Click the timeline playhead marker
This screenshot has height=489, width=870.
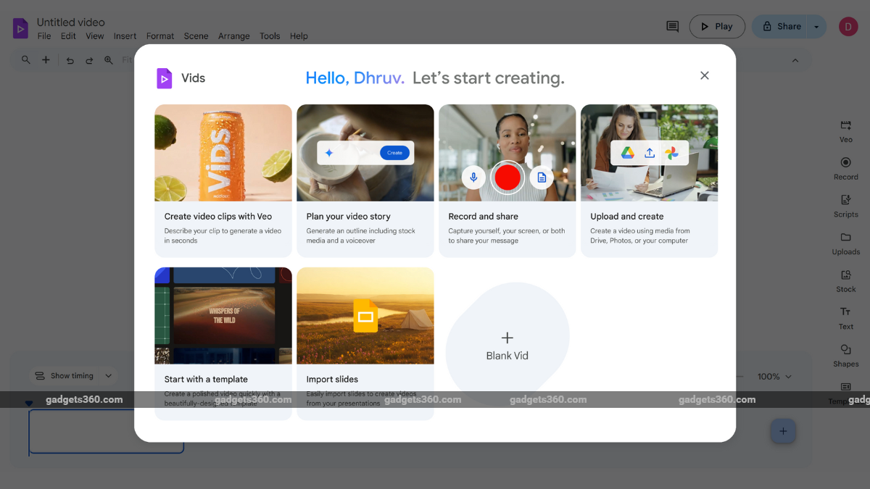[29, 404]
